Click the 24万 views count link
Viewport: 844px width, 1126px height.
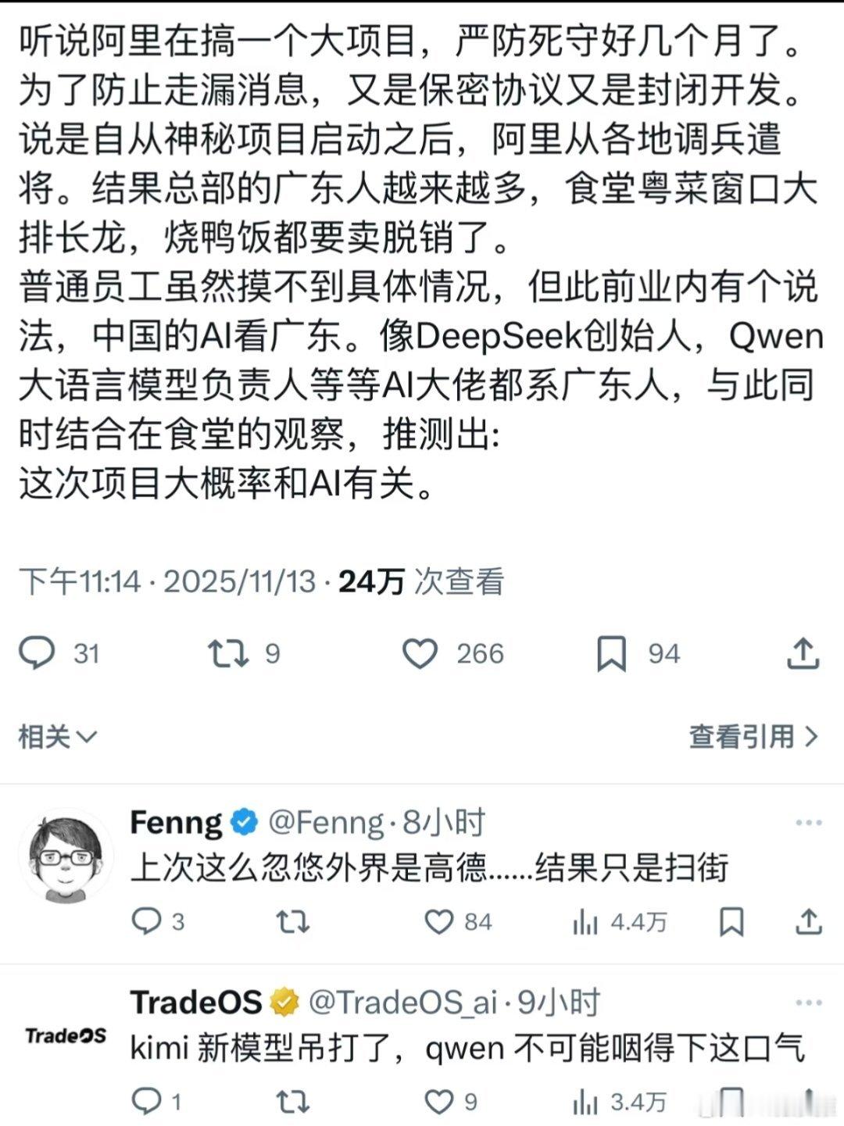click(367, 581)
